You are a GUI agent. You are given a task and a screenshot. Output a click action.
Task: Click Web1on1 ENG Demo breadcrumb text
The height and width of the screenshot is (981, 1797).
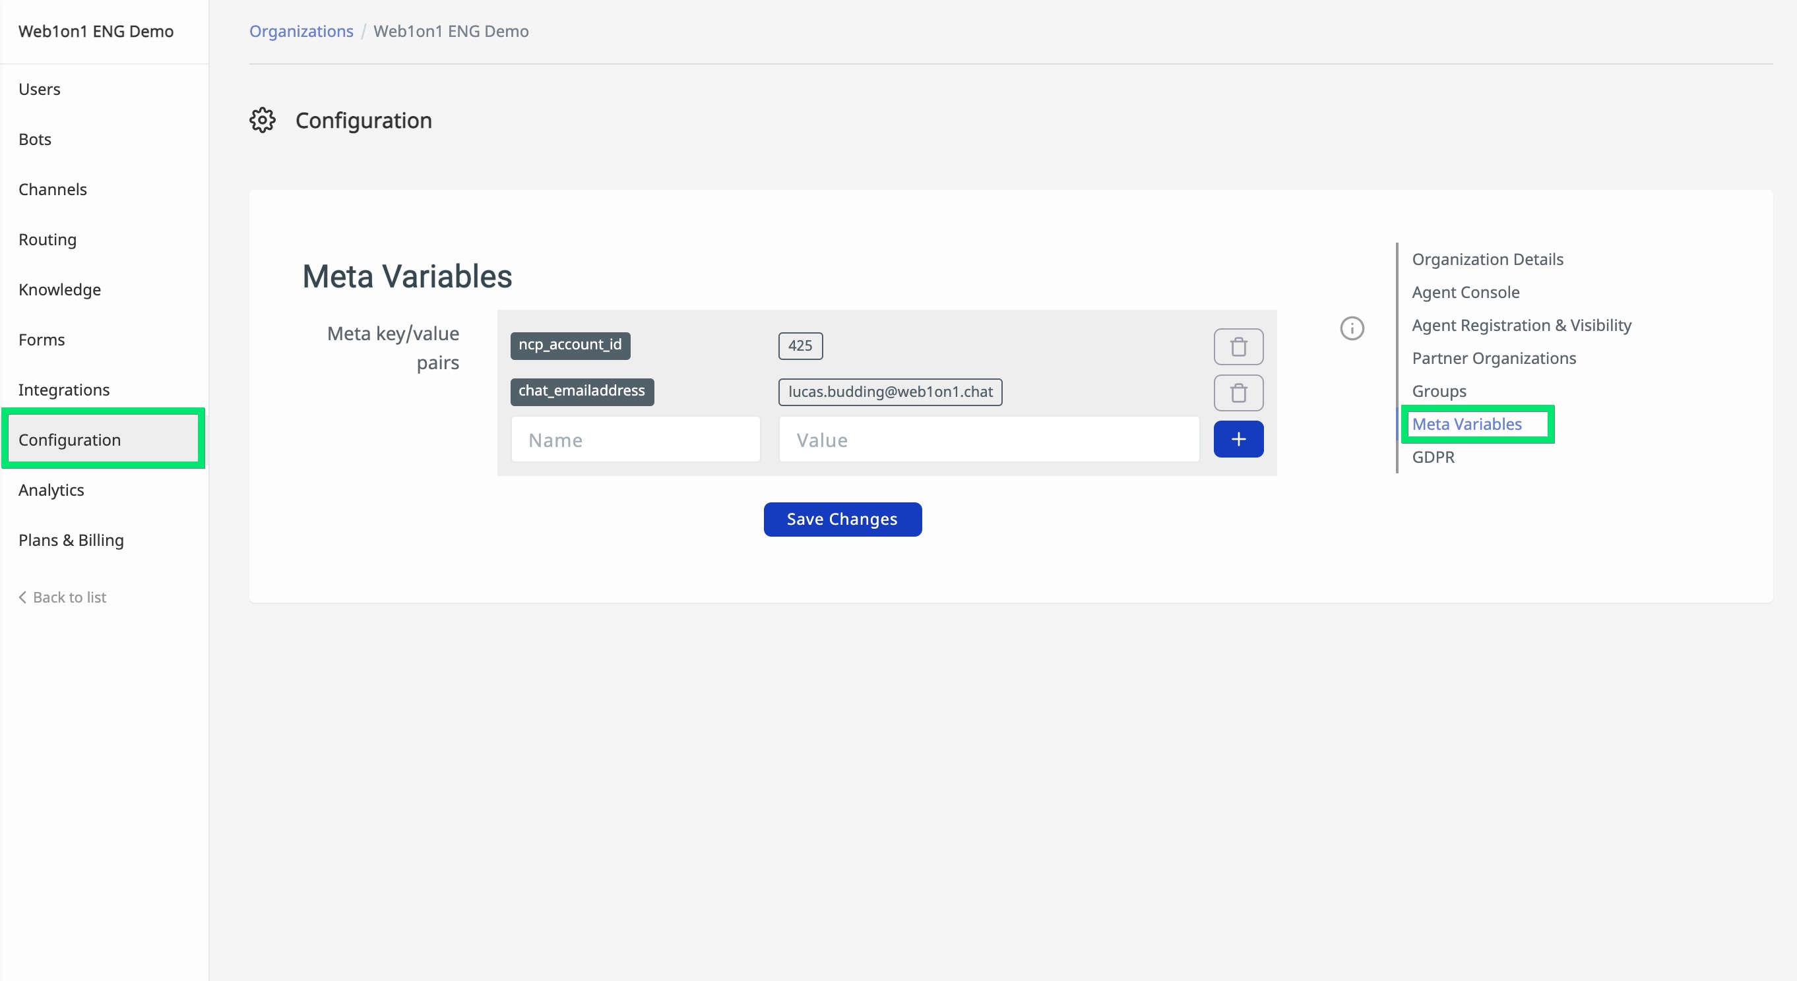pyautogui.click(x=451, y=32)
